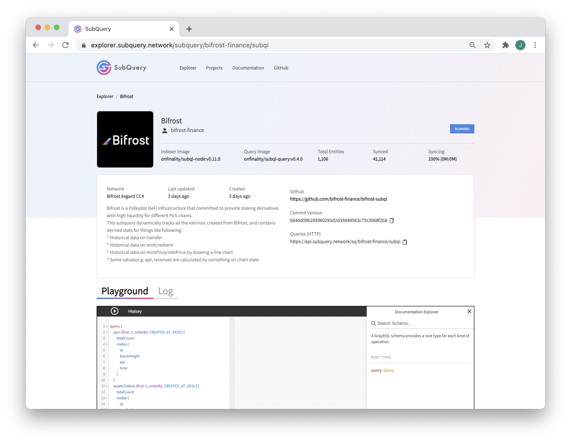Click the padlock site info icon
571x443 pixels.
click(x=84, y=45)
